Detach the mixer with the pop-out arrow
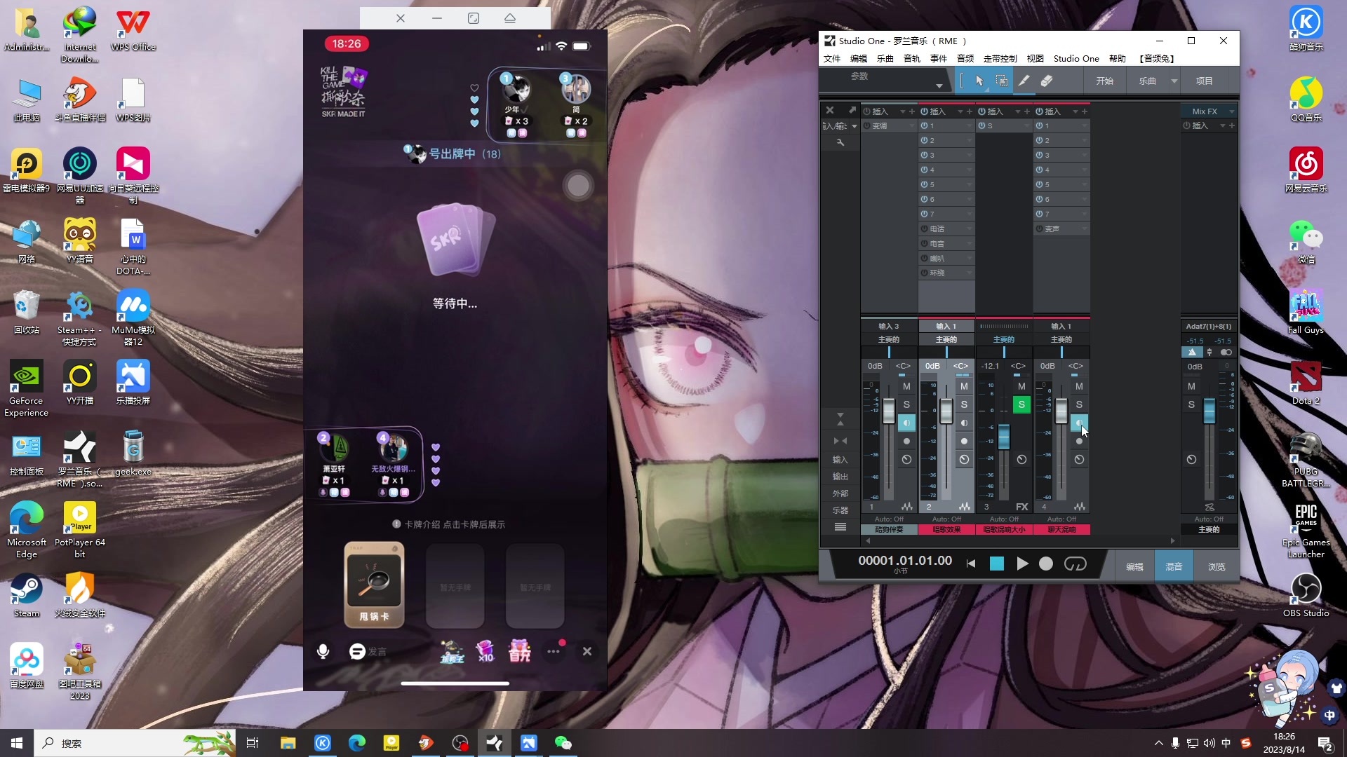The height and width of the screenshot is (757, 1347). click(x=852, y=111)
